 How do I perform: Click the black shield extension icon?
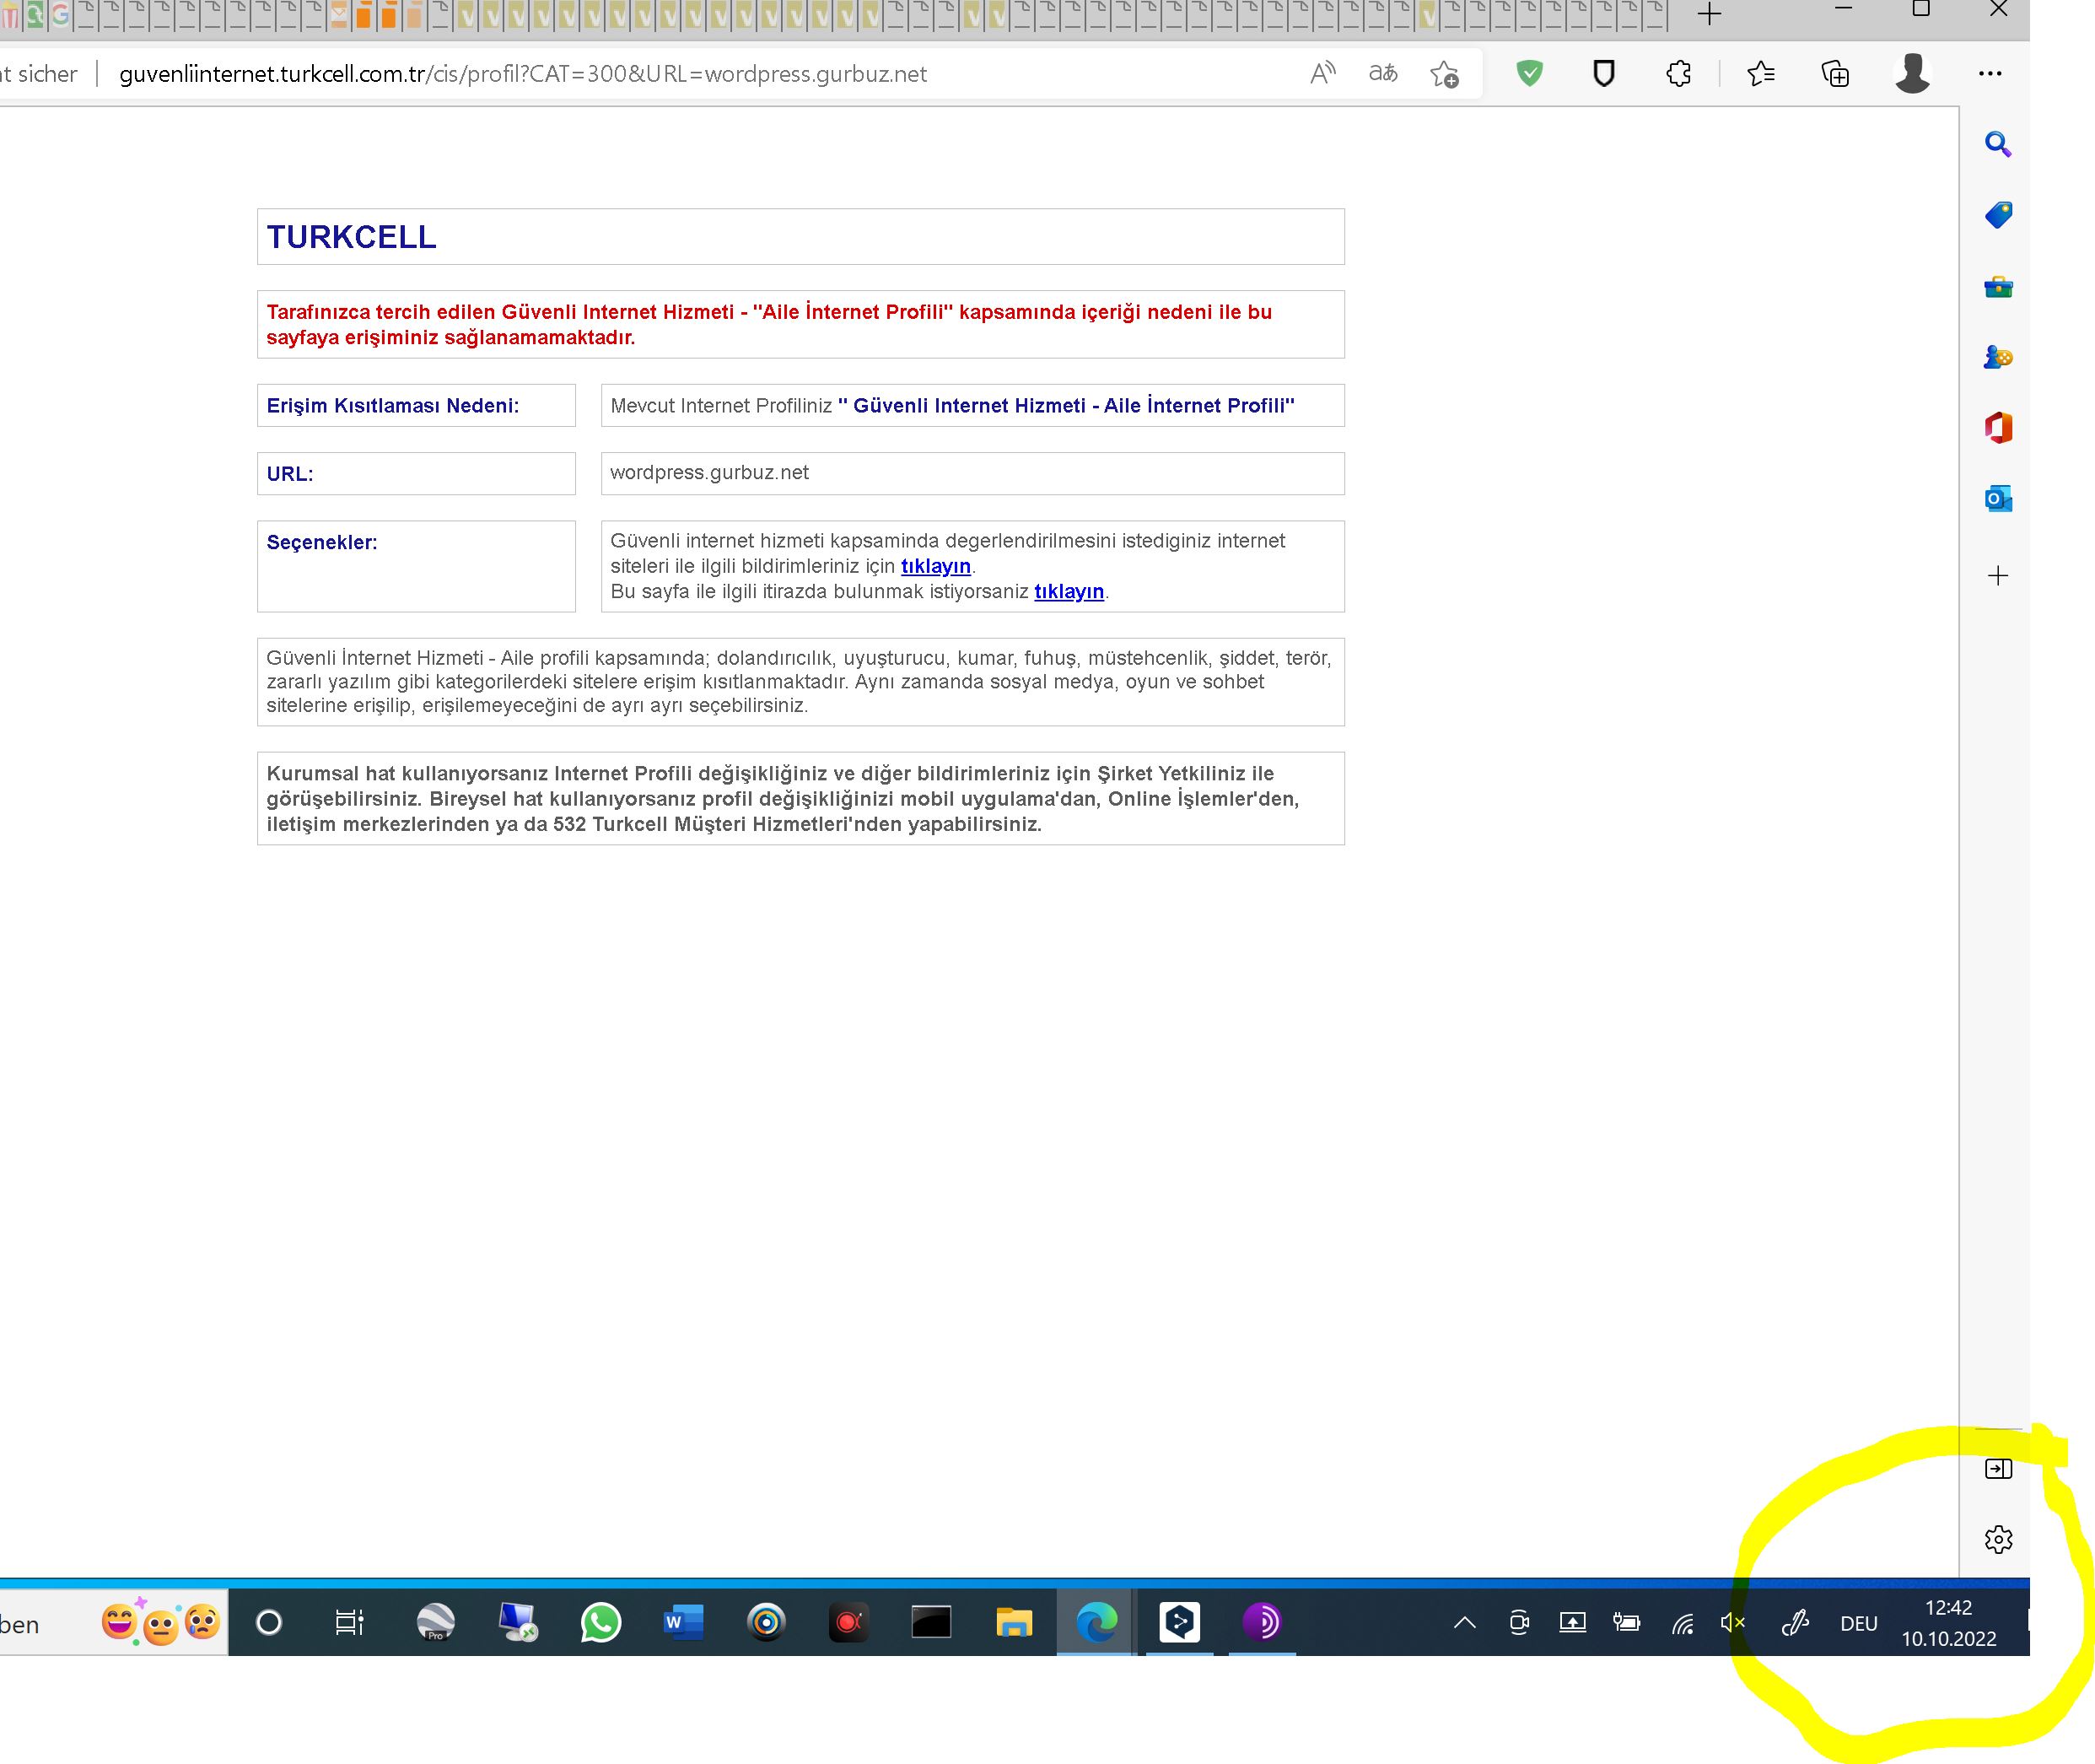pos(1603,73)
